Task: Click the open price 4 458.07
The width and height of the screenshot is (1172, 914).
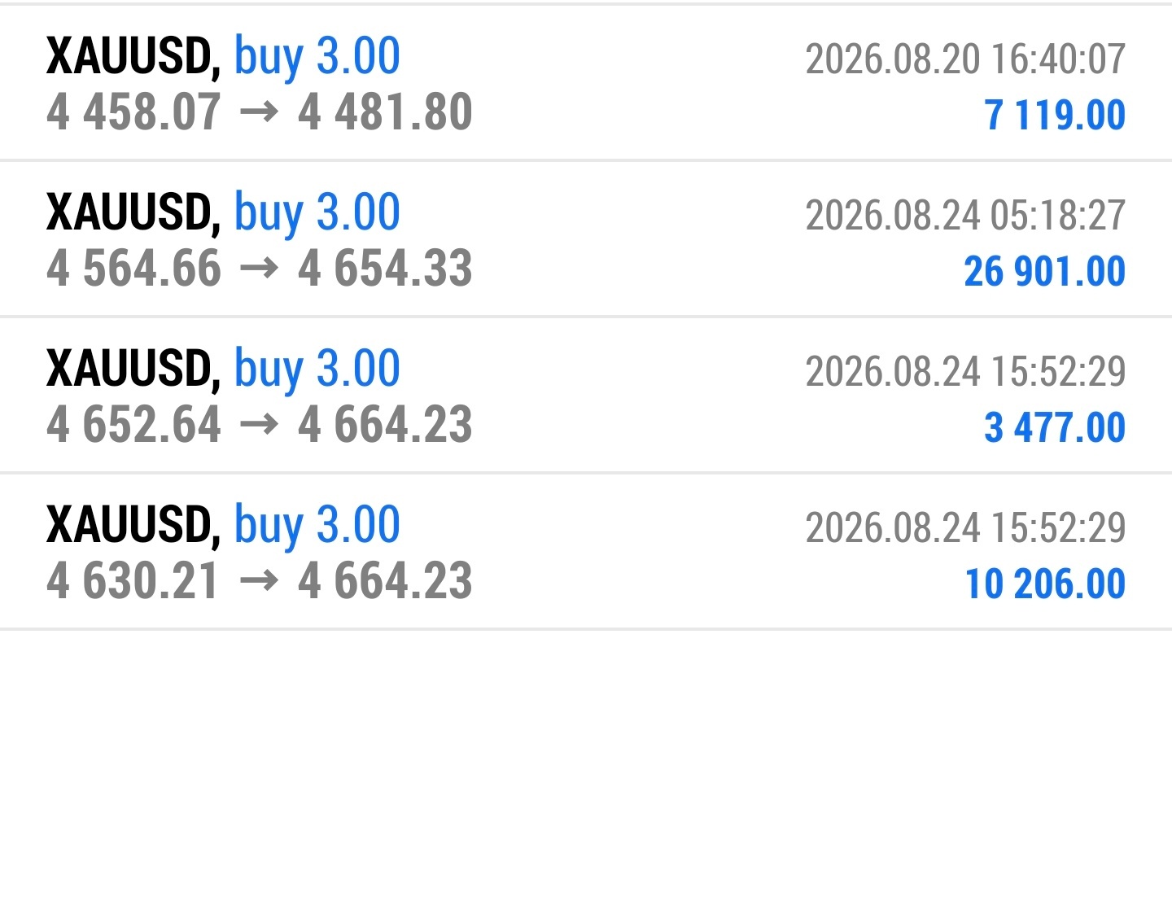Action: [133, 112]
